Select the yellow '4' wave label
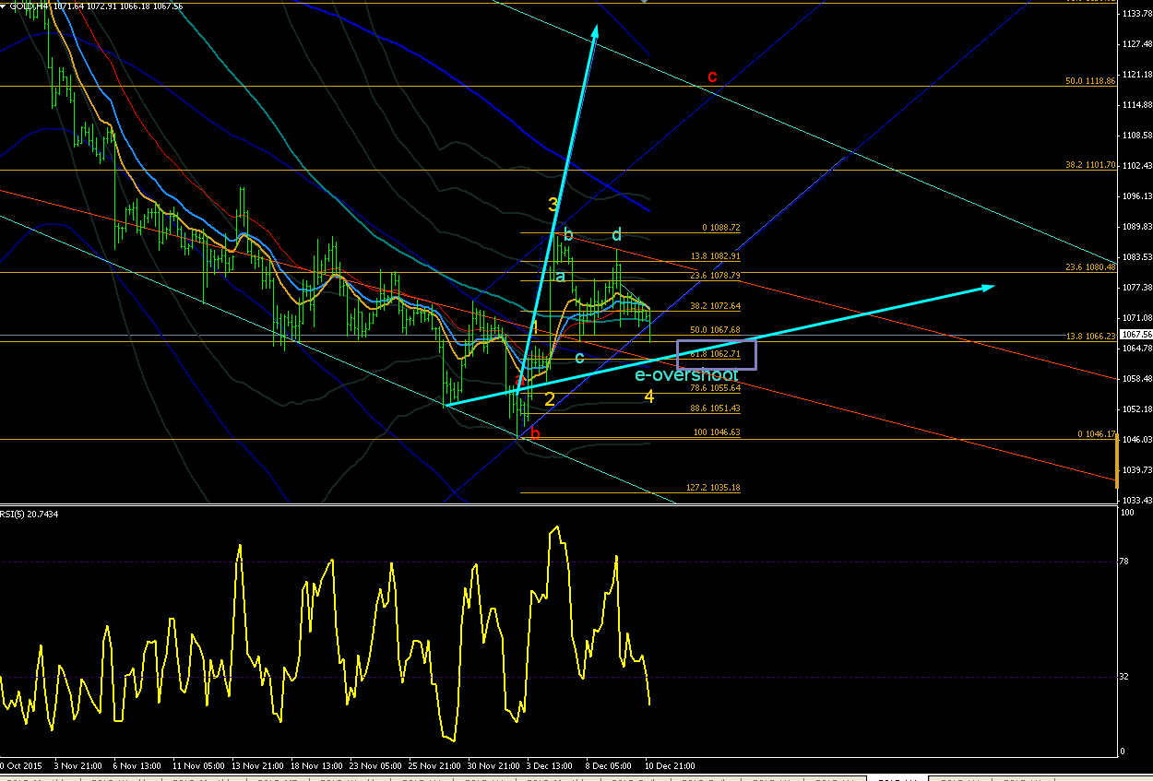1153x781 pixels. tap(649, 396)
